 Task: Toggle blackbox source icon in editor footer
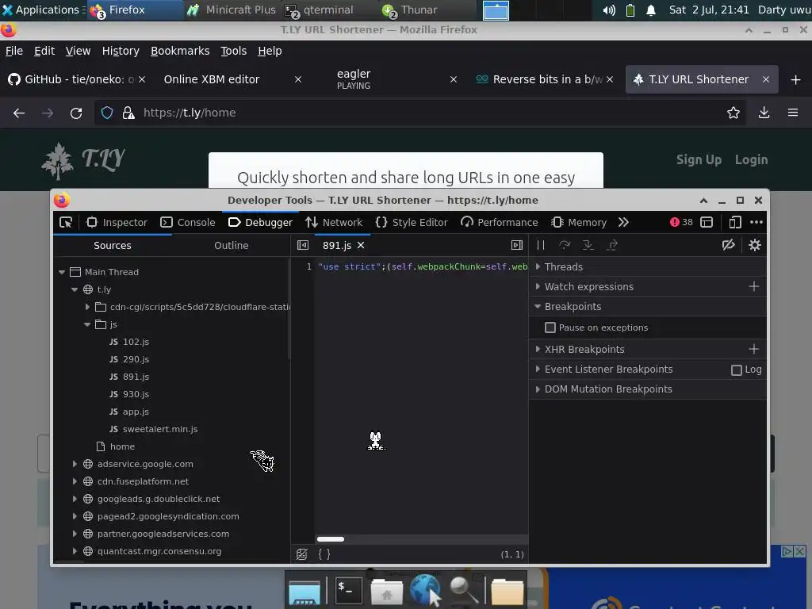tap(302, 554)
